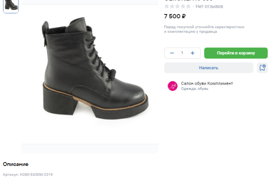Increase quantity with the plus icon
Image resolution: width=270 pixels, height=180 pixels.
pos(193,53)
